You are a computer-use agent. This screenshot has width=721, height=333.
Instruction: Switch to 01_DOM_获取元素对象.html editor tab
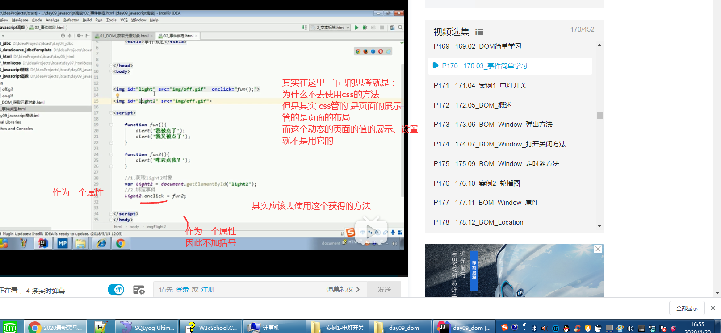coord(124,36)
